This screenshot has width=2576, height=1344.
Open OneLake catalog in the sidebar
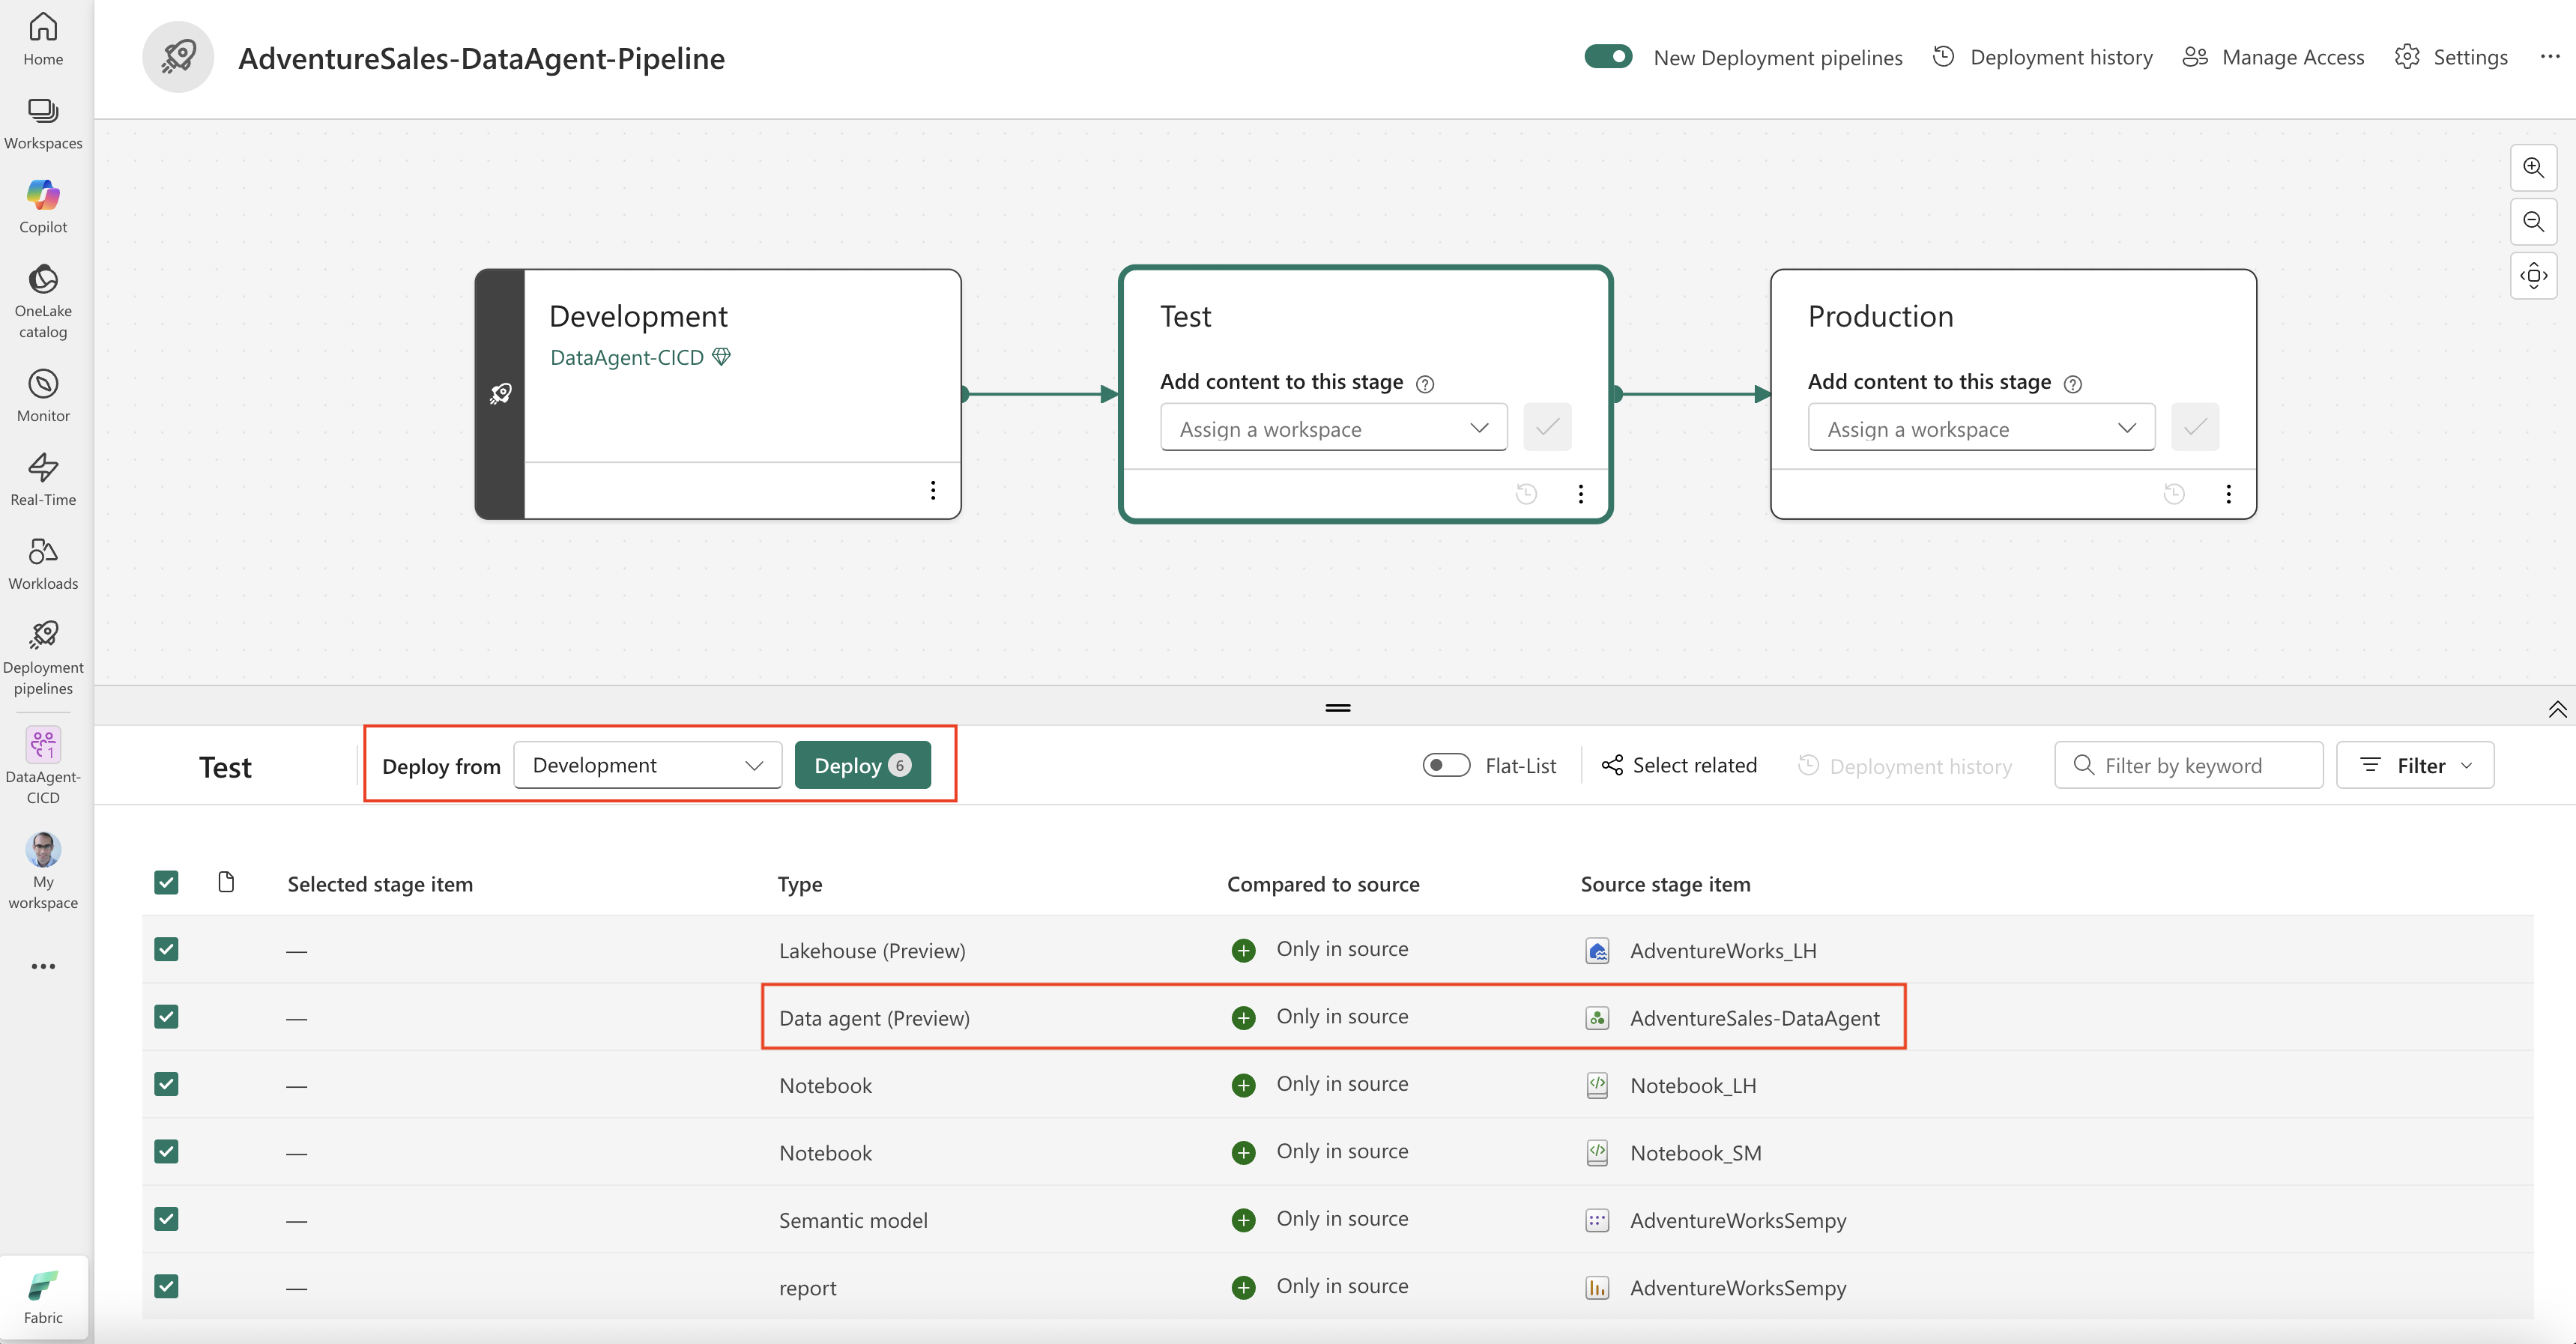43,300
